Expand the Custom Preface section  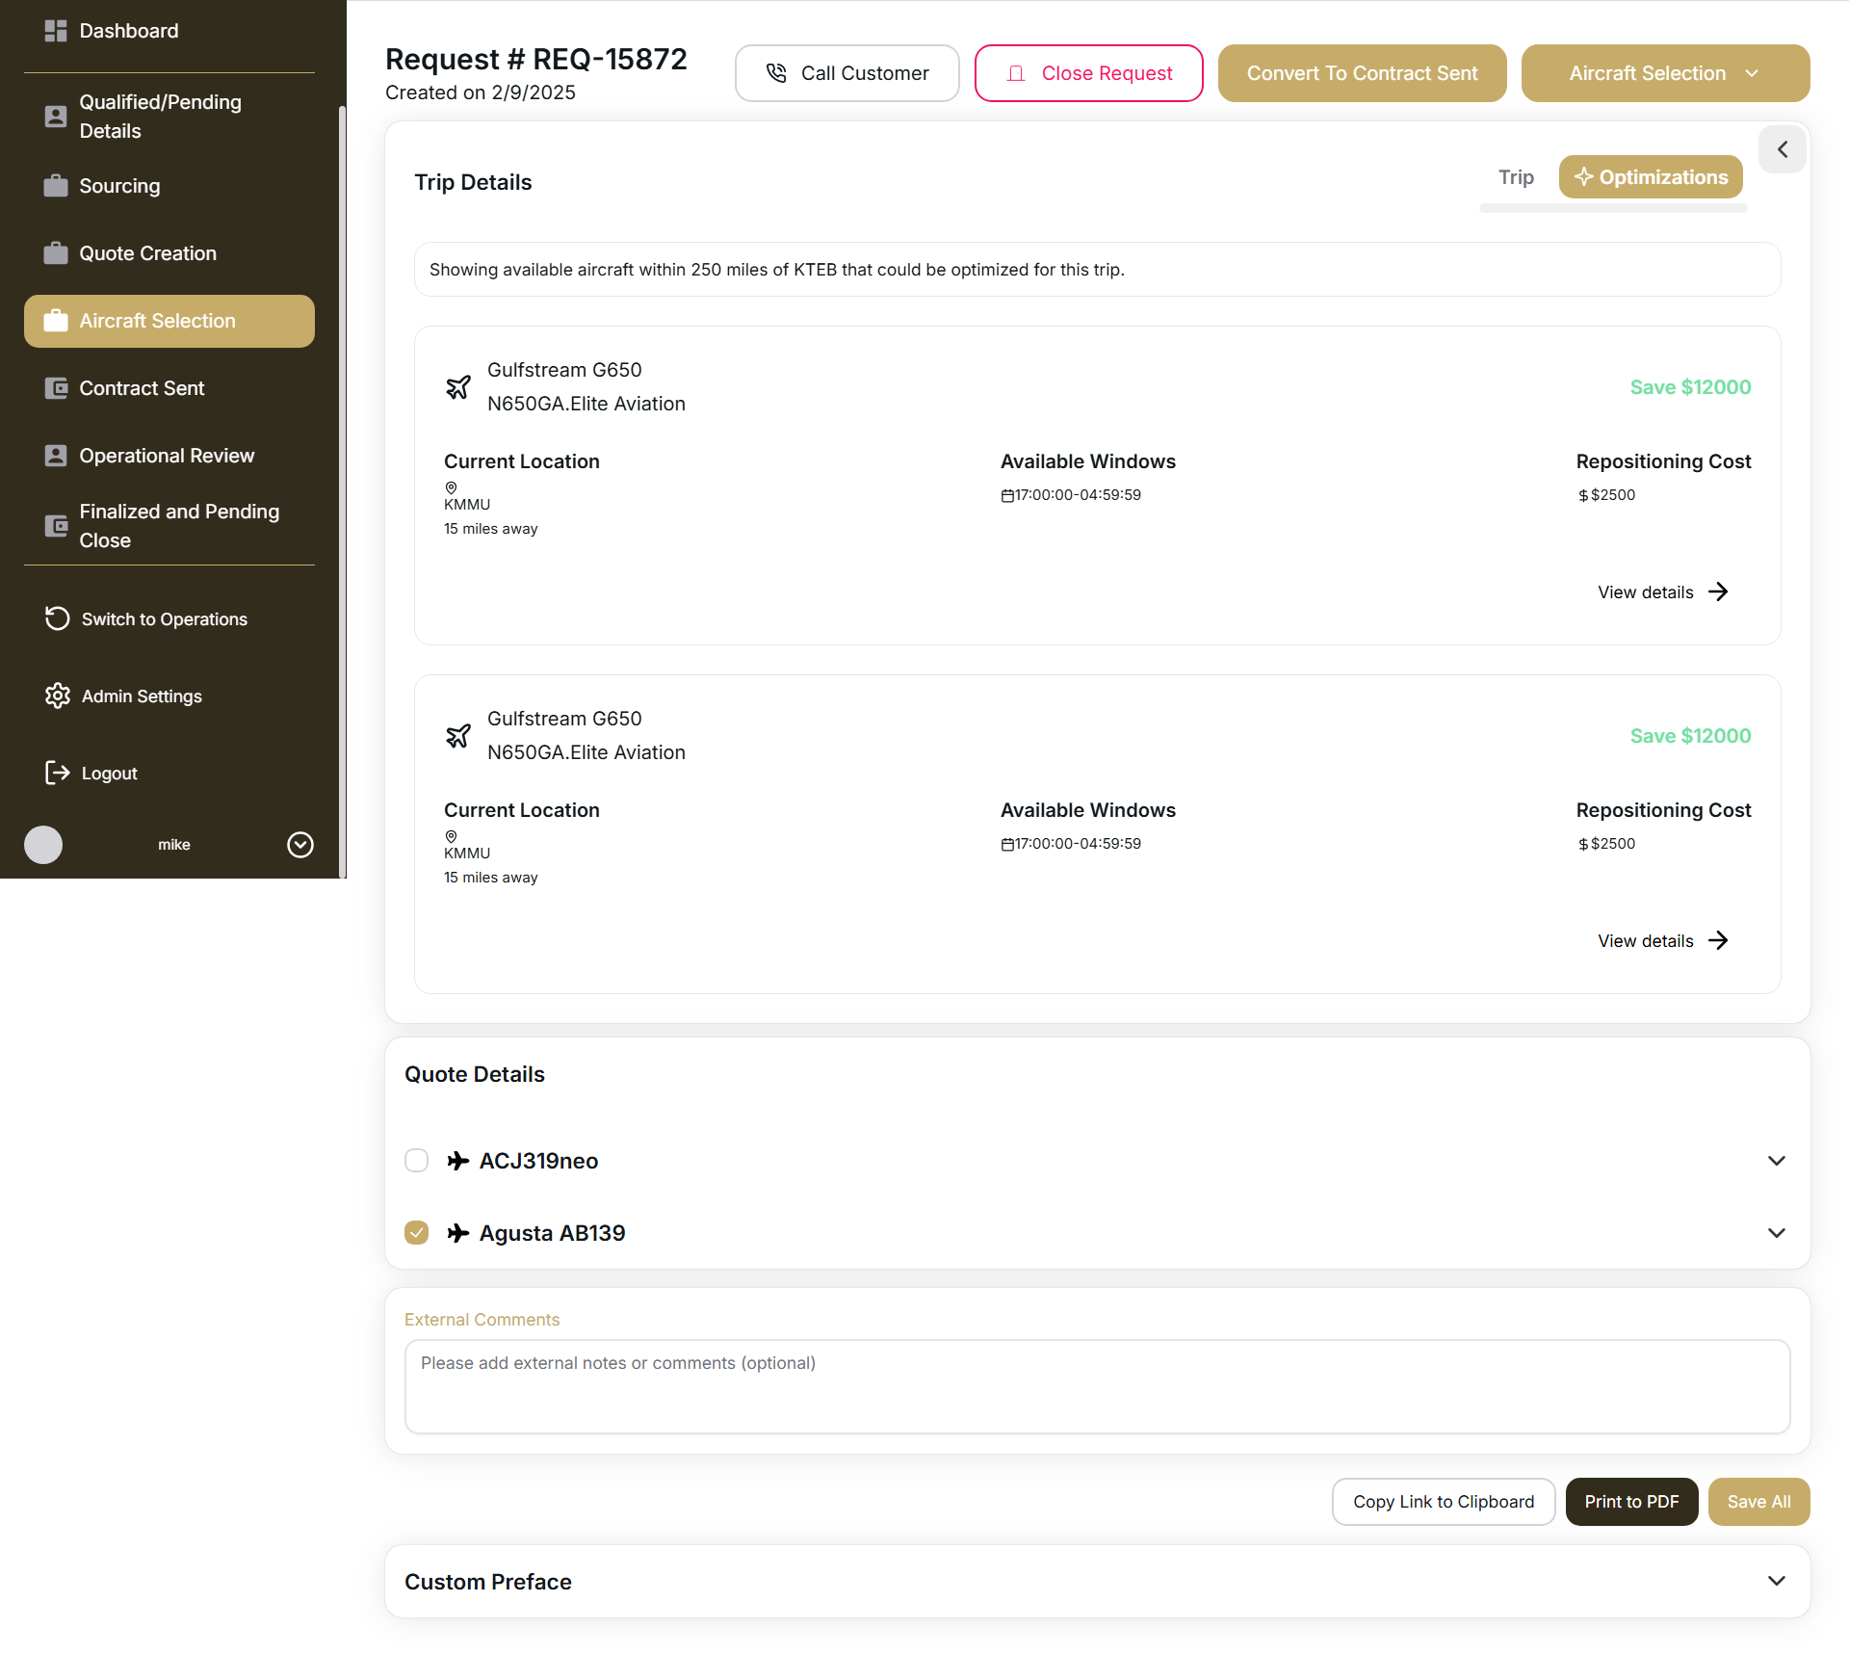pos(1777,1581)
